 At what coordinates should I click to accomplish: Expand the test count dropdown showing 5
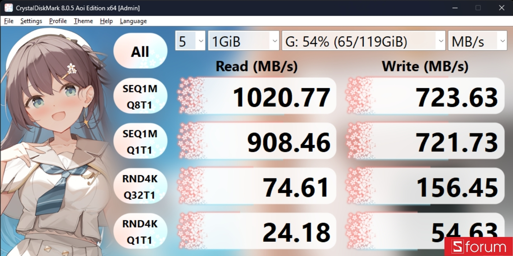tap(190, 41)
